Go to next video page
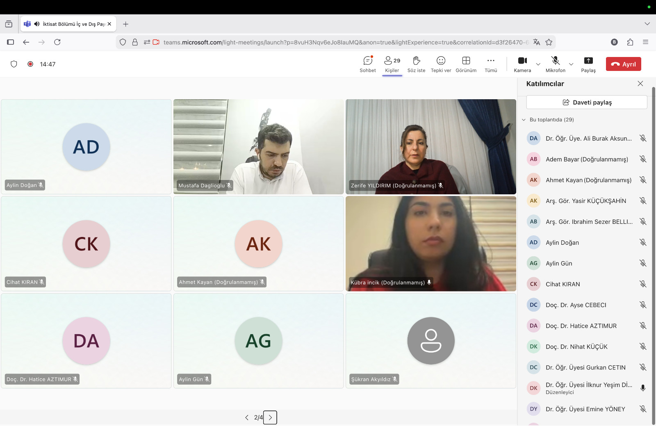This screenshot has width=656, height=426. (270, 417)
